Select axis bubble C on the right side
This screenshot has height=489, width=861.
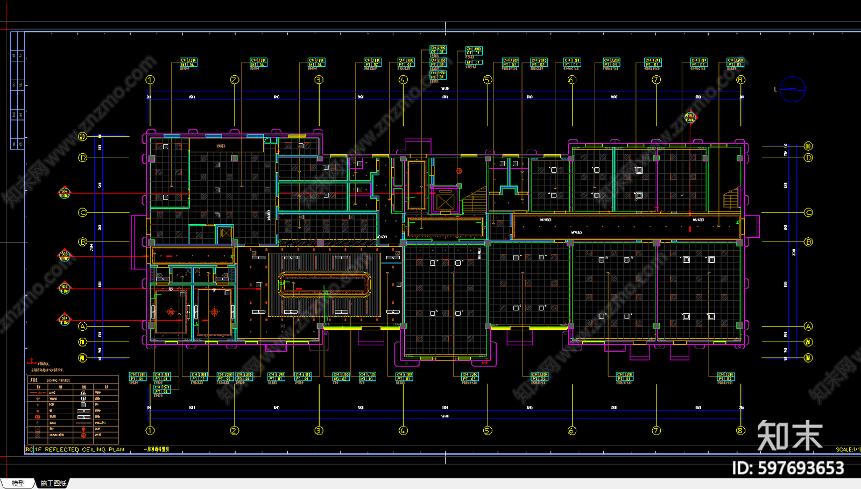tap(808, 212)
